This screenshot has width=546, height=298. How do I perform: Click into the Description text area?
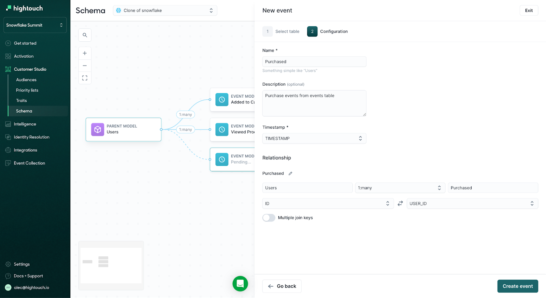(314, 103)
